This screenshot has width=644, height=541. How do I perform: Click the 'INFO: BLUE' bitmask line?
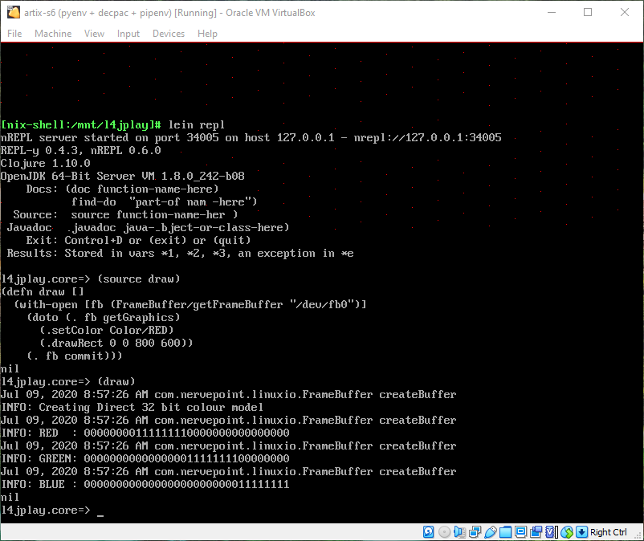point(145,484)
